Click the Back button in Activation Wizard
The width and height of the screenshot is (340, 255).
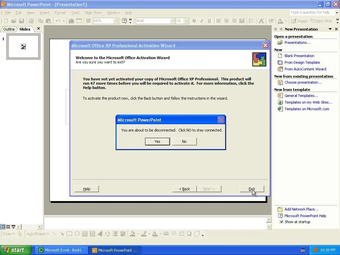tap(185, 189)
